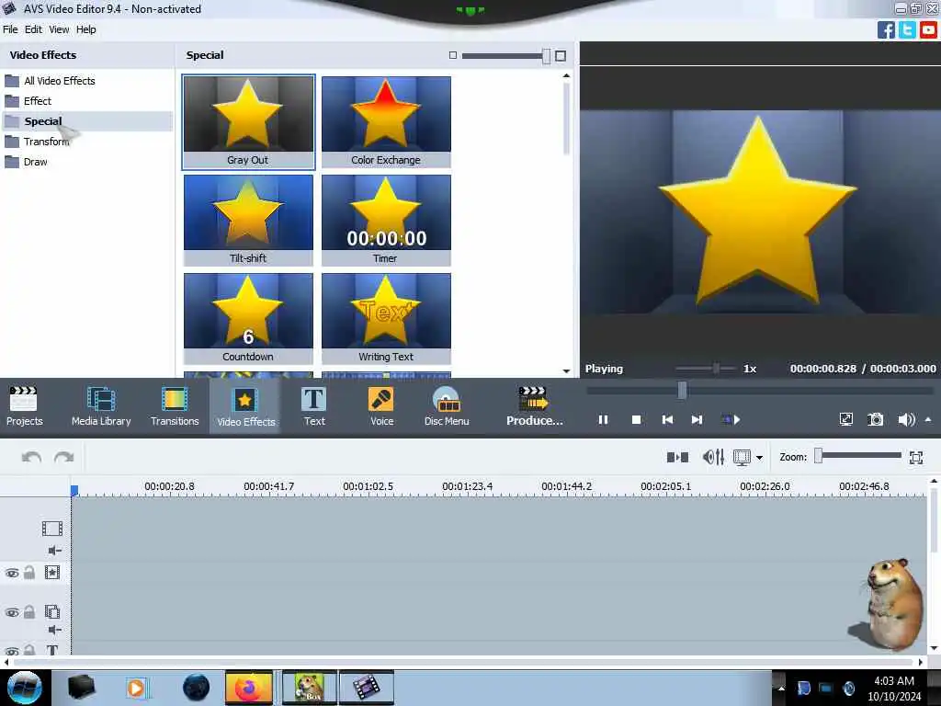Open the Transform folder

[x=46, y=142]
